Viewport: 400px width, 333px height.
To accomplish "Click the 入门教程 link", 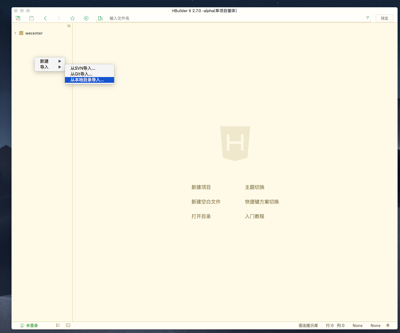I will pos(255,217).
